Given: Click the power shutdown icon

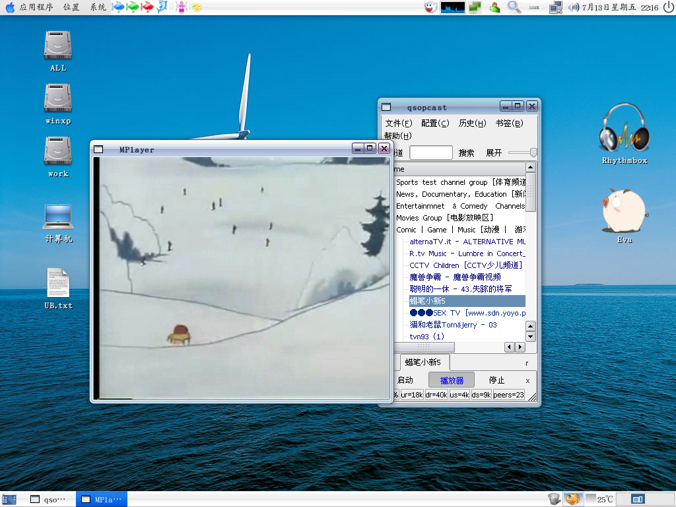Looking at the screenshot, I should tap(669, 7).
